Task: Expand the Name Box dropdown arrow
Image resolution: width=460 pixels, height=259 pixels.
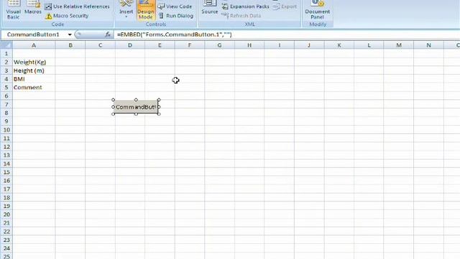Action: coord(70,35)
